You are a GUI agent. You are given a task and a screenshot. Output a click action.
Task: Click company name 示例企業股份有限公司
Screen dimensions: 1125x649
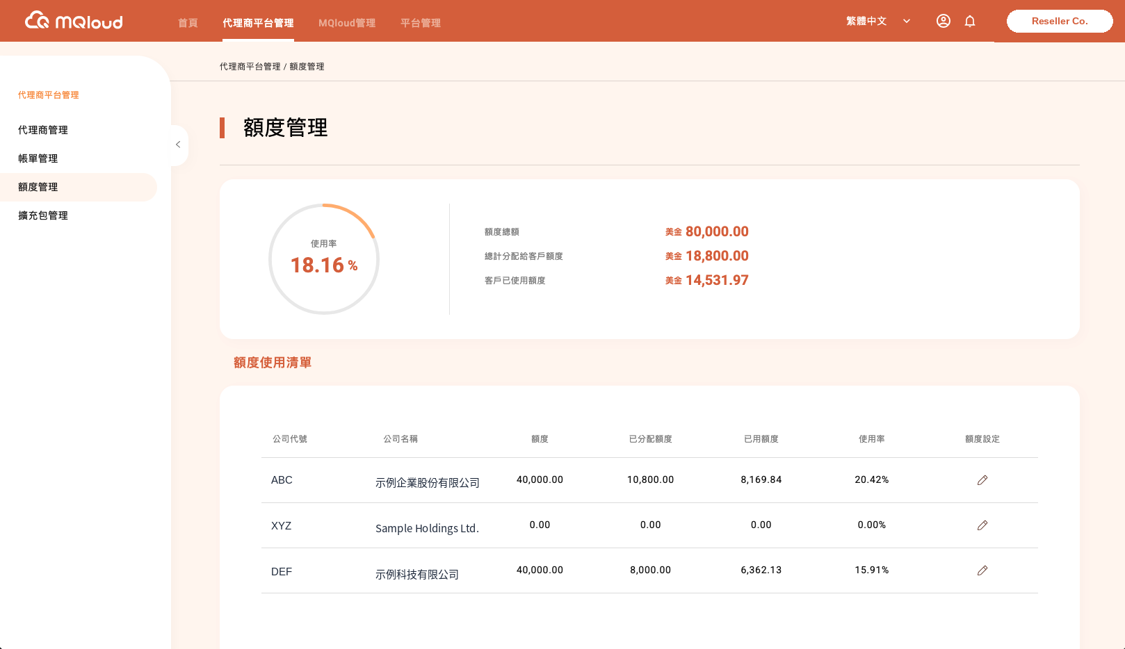tap(428, 483)
